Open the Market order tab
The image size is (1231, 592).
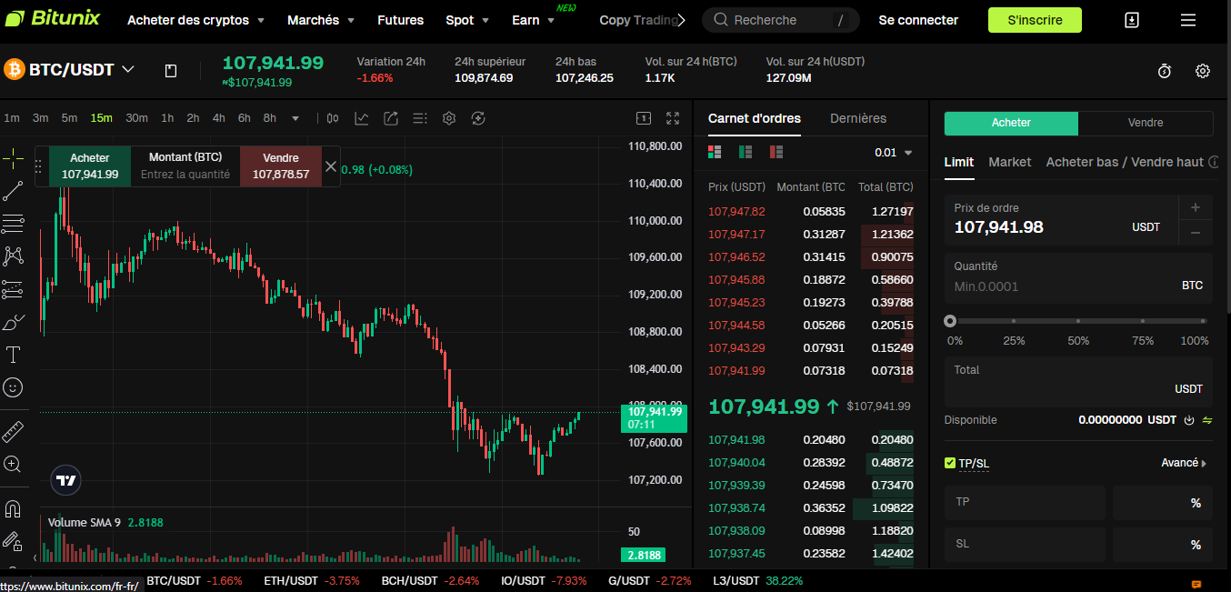click(1011, 162)
